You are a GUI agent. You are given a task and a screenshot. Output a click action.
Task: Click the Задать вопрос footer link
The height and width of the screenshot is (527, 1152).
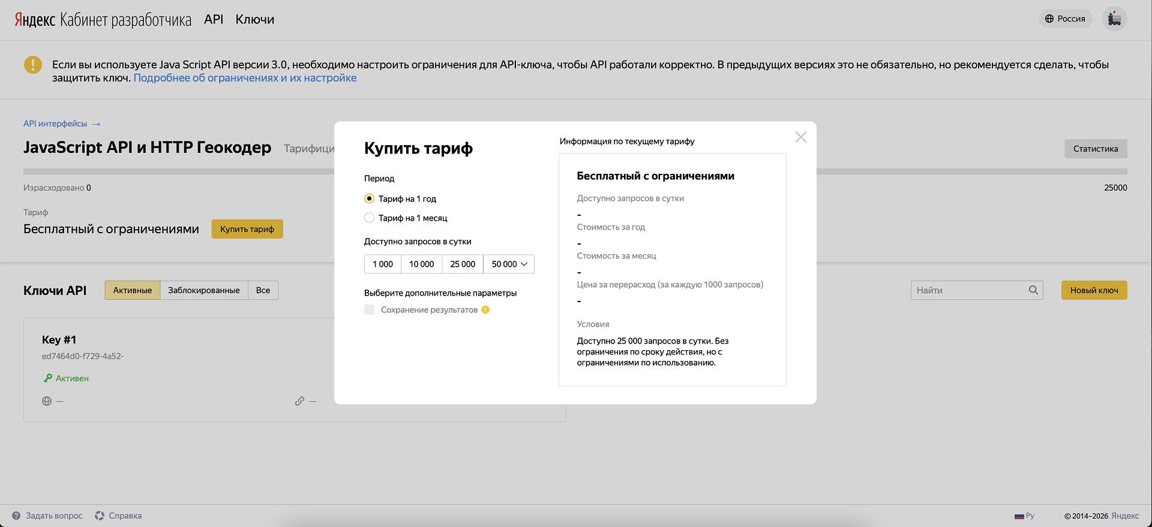pos(54,516)
